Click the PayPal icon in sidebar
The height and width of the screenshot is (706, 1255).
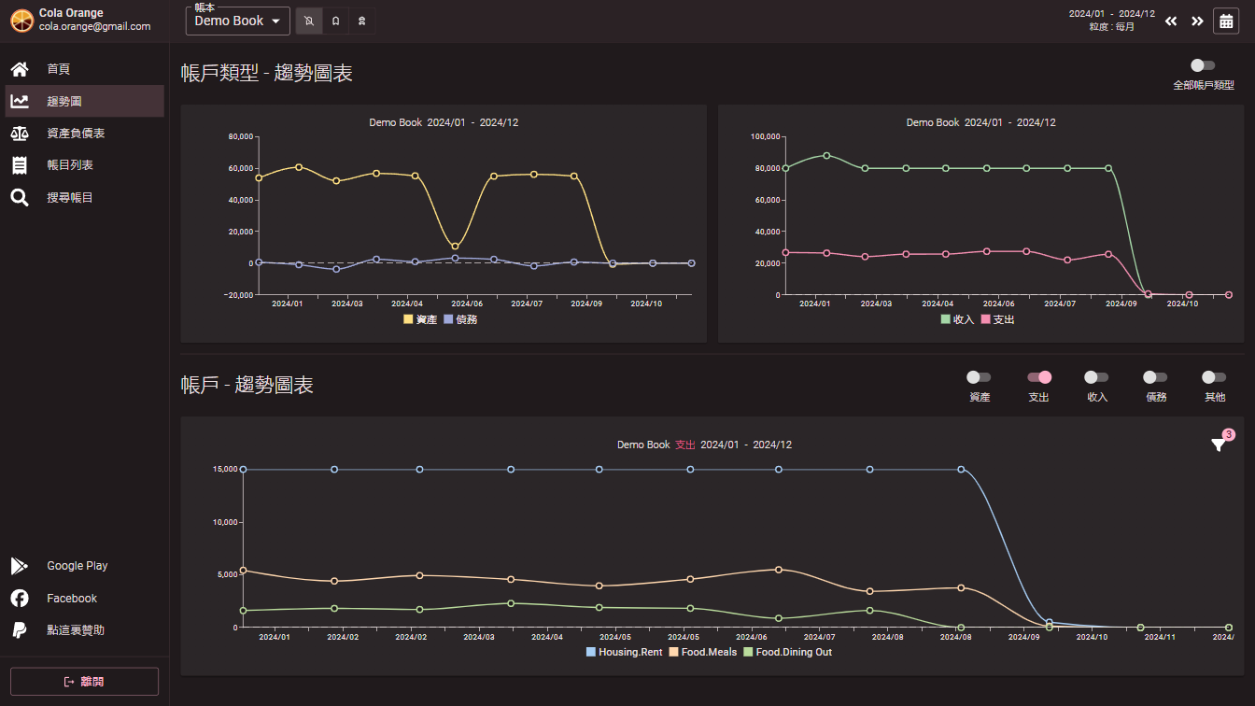[19, 630]
